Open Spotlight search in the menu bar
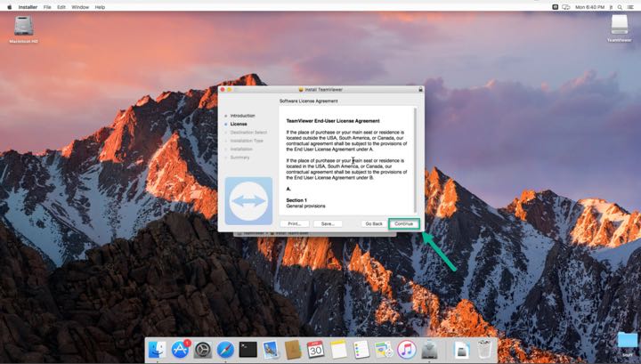 pos(621,7)
